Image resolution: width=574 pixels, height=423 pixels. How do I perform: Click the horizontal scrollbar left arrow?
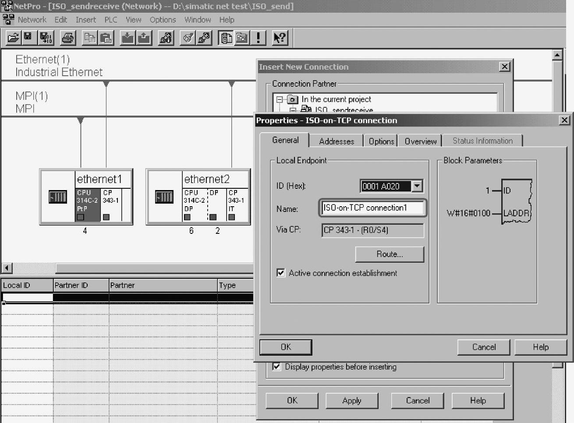[7, 268]
